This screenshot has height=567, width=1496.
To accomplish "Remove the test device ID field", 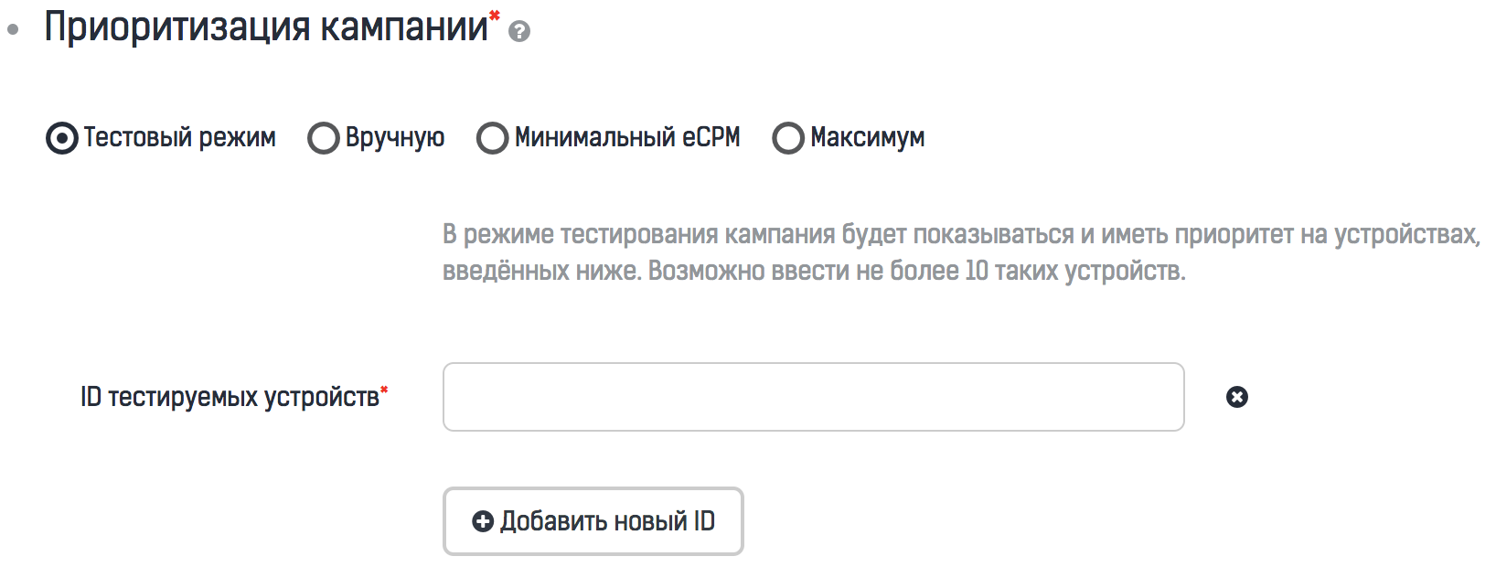I will coord(1236,397).
